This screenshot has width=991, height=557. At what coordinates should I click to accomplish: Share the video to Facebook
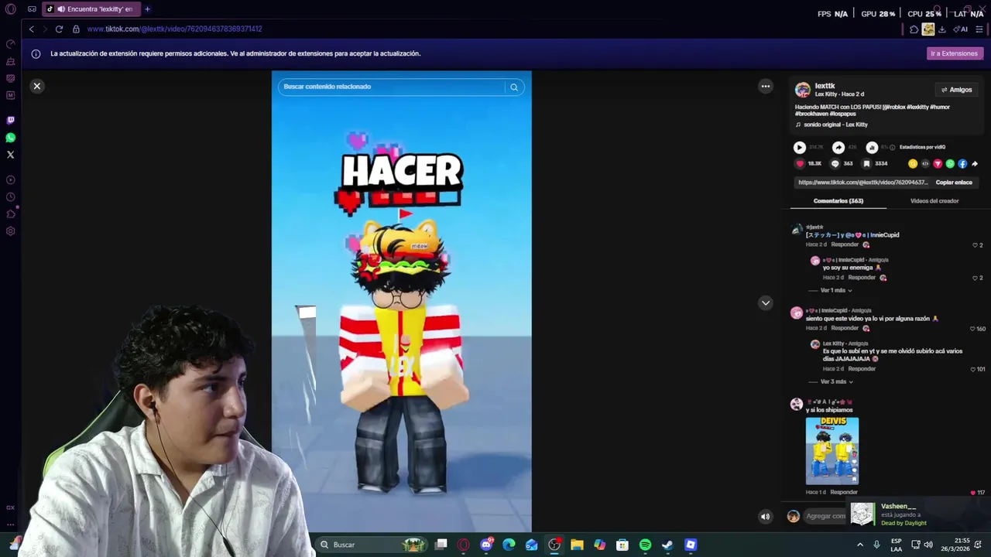[x=962, y=164]
